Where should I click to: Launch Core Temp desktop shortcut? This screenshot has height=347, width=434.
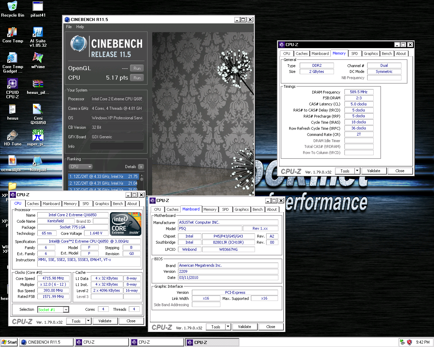pyautogui.click(x=13, y=35)
